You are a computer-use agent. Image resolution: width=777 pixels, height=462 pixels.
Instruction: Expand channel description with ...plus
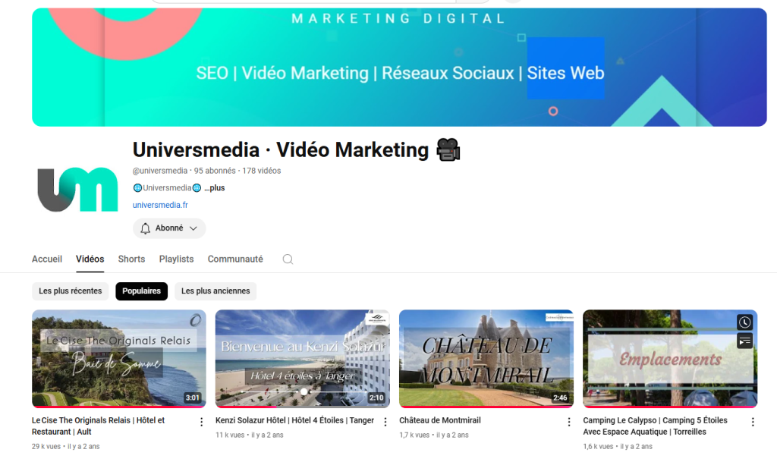click(214, 188)
